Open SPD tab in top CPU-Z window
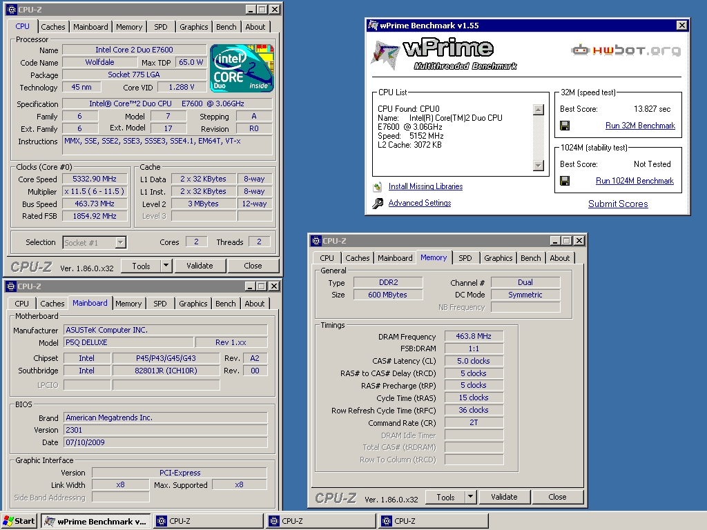 (160, 27)
